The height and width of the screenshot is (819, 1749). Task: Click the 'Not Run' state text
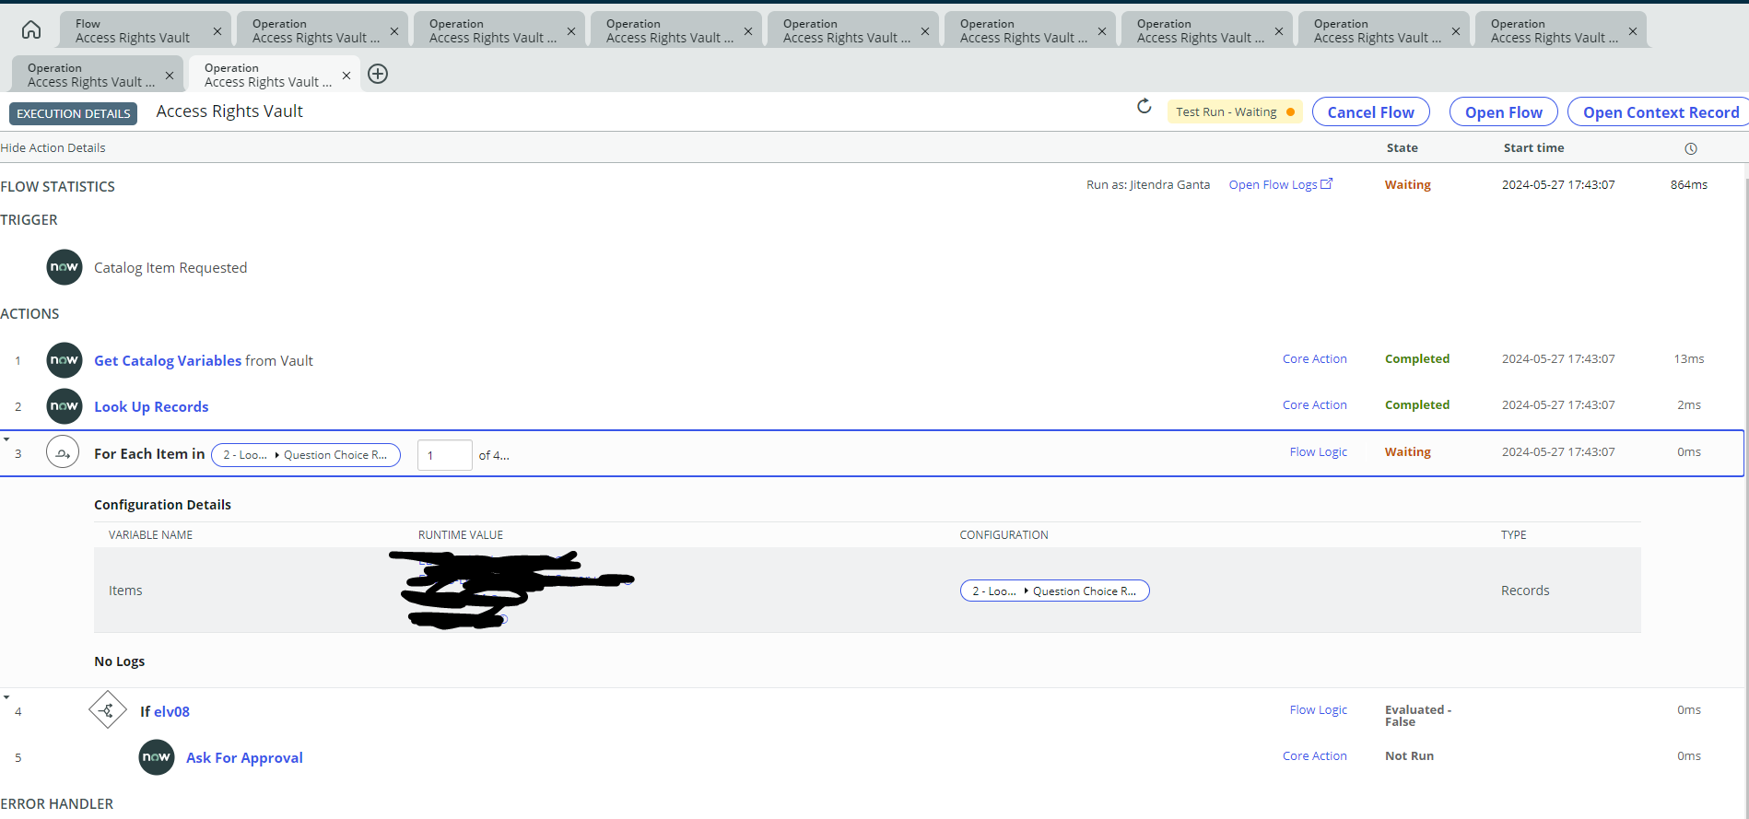1410,755
